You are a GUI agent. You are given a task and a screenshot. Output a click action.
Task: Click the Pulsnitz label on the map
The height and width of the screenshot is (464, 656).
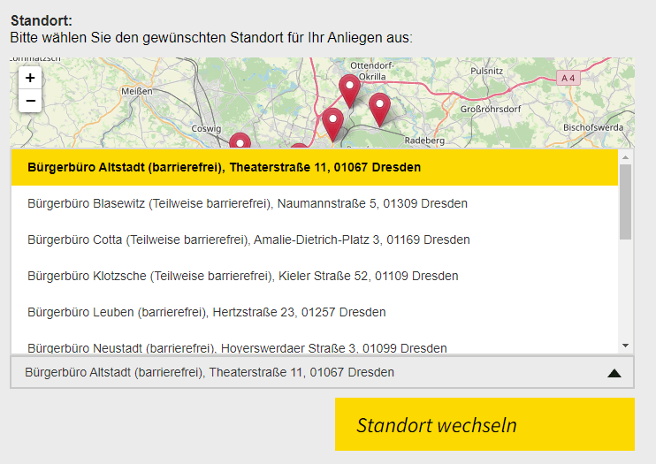pyautogui.click(x=486, y=71)
